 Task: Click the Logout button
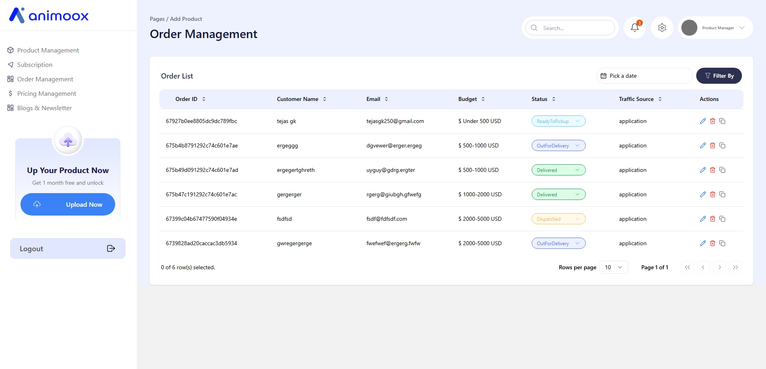tap(68, 248)
